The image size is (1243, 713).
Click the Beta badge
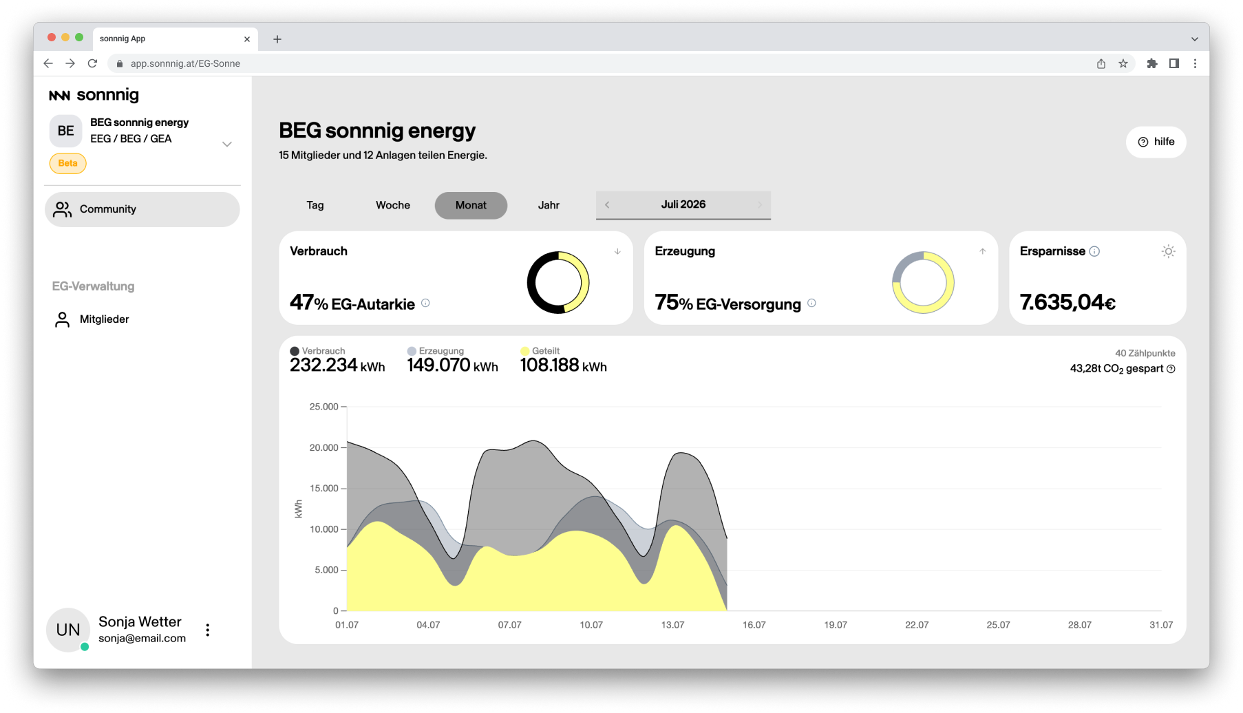click(67, 163)
